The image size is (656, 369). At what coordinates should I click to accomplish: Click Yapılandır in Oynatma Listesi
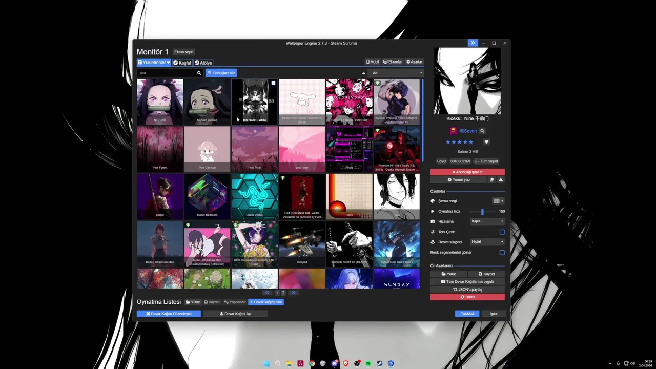pyautogui.click(x=235, y=302)
